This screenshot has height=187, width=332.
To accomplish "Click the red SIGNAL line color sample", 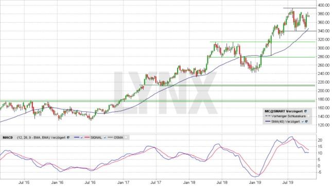I will click(x=87, y=138).
